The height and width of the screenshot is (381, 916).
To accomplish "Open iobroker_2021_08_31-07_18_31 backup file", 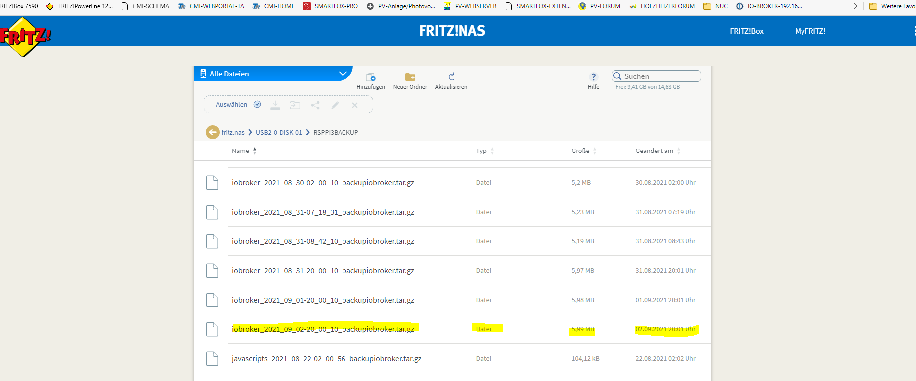I will (323, 212).
